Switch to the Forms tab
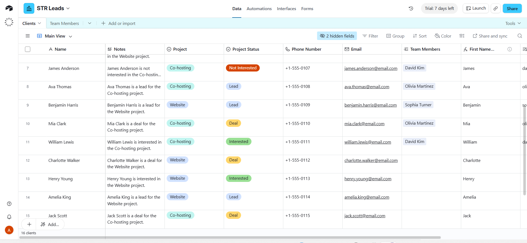 click(x=307, y=9)
